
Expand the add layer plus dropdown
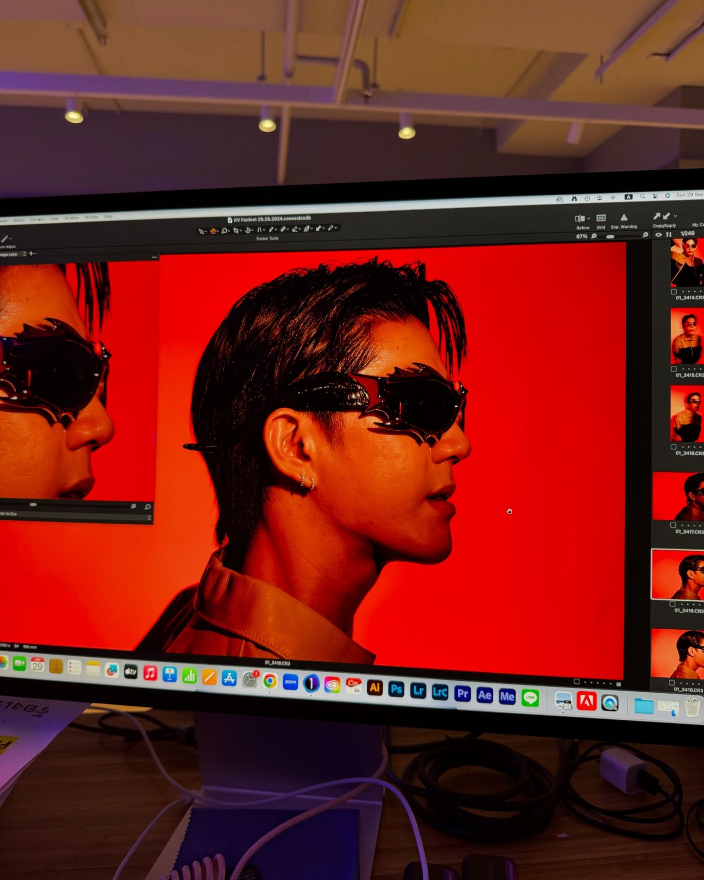pos(32,254)
